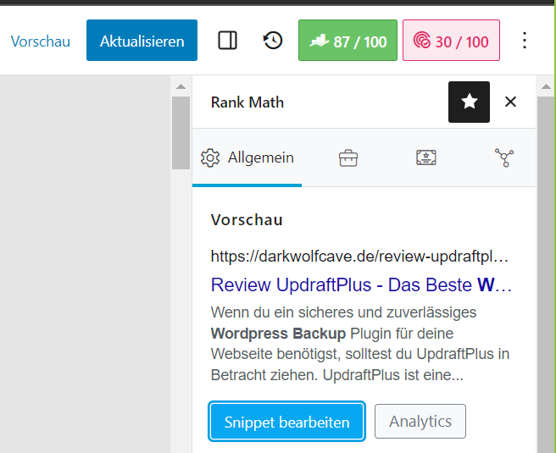The width and height of the screenshot is (556, 453).
Task: Click the Analytics button
Action: tap(420, 422)
